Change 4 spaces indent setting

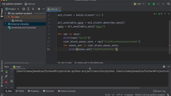[x=129, y=95]
